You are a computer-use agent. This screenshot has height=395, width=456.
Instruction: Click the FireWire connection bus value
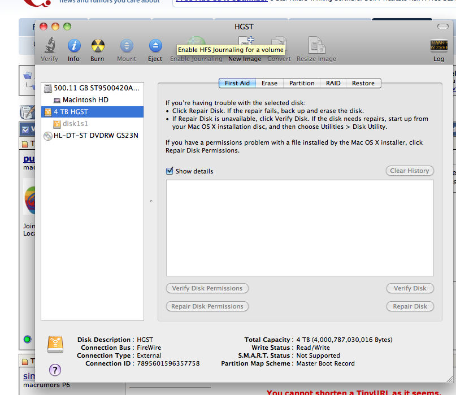pos(149,348)
